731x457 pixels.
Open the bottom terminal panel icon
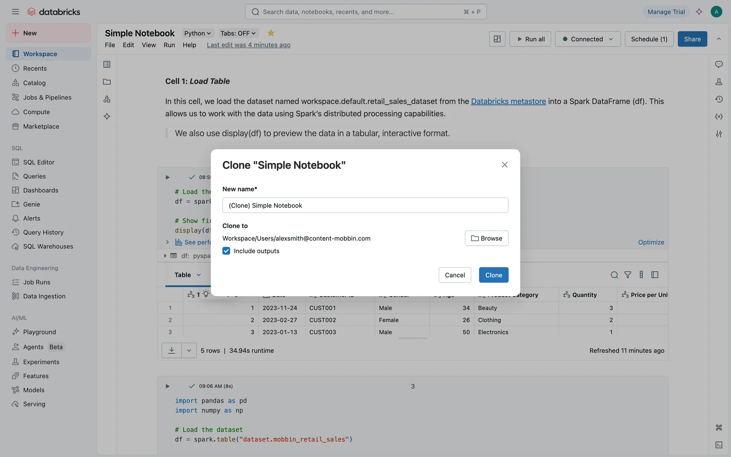(x=718, y=445)
